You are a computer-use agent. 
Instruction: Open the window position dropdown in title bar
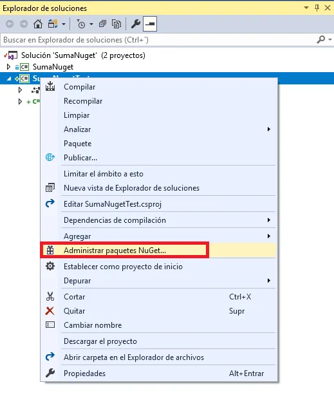[306, 8]
